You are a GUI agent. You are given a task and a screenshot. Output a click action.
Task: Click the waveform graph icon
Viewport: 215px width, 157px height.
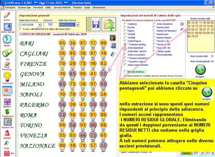pyautogui.click(x=113, y=38)
